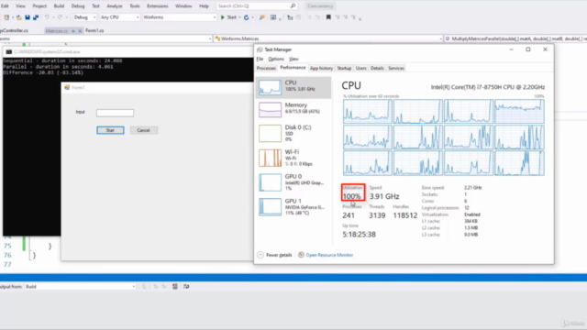Select Memory graph in Task Manager sidebar
The image size is (587, 330).
270,110
